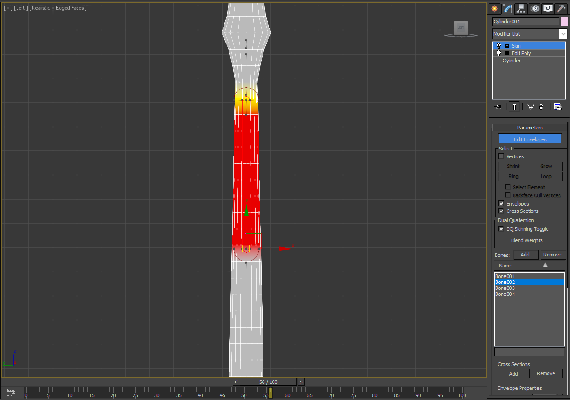Click the Grow button

pos(546,166)
